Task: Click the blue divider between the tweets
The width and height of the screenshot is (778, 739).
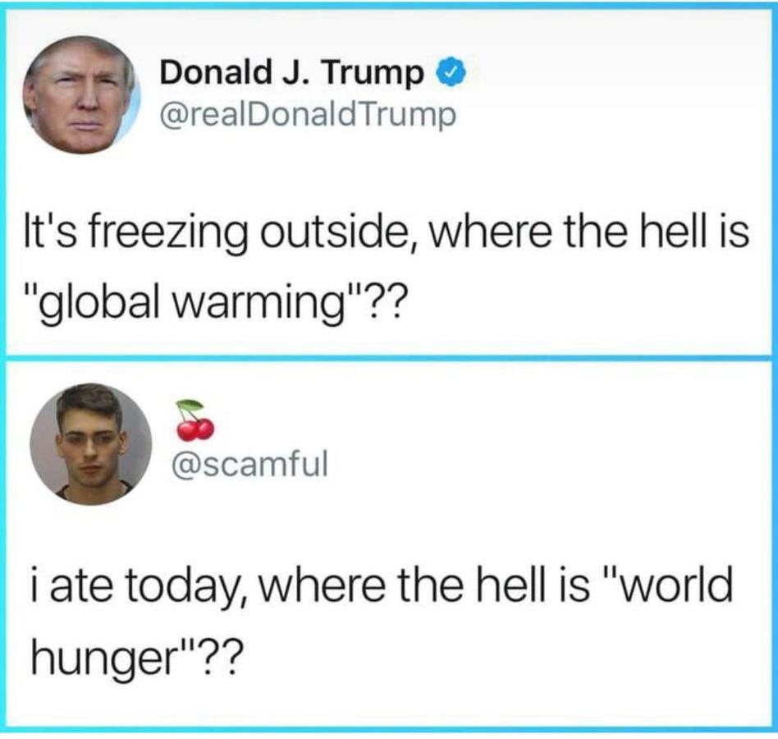Action: click(x=389, y=359)
